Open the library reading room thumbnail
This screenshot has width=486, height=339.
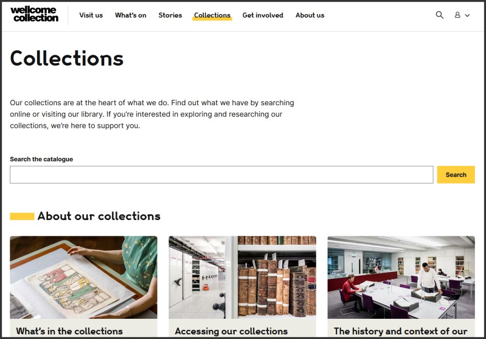(401, 277)
